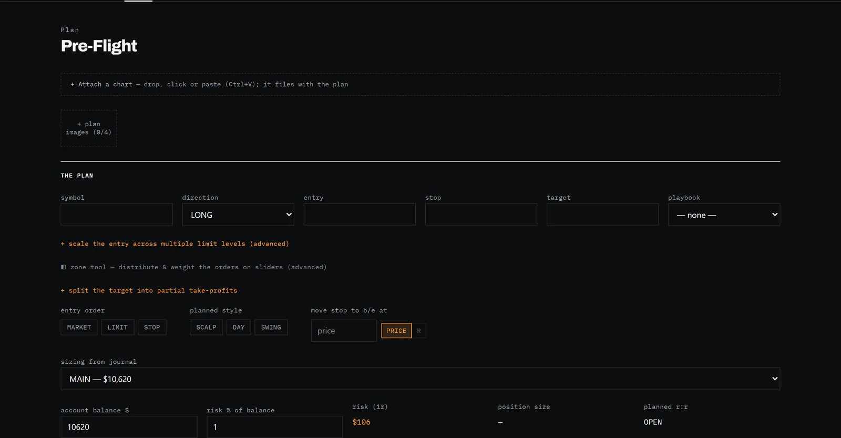This screenshot has height=438, width=841.
Task: Click the Attach a chart drop zone
Action: [x=420, y=84]
